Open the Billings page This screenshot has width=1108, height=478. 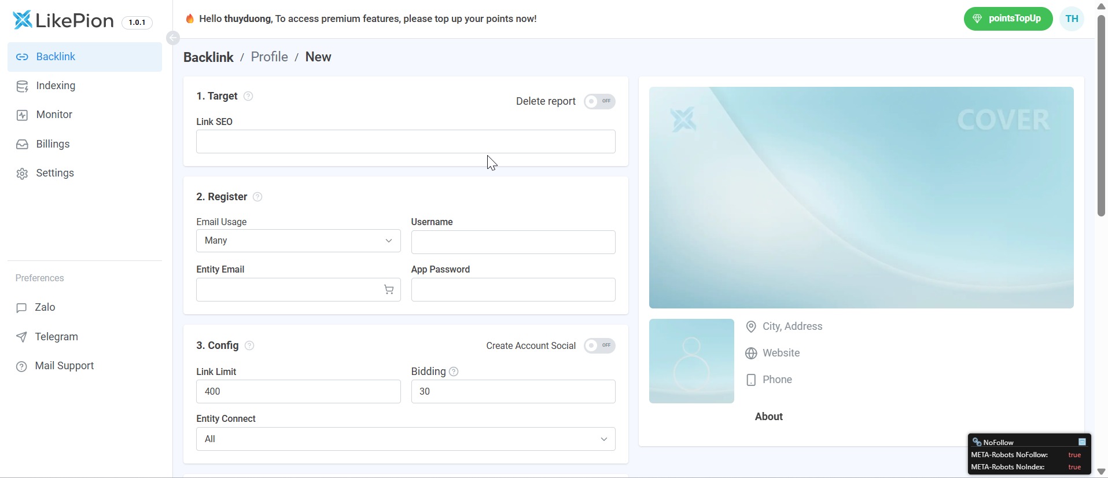tap(84, 144)
